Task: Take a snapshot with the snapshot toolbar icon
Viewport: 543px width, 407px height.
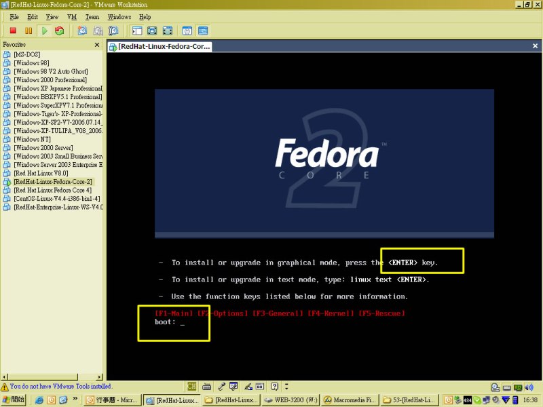Action: pos(82,31)
